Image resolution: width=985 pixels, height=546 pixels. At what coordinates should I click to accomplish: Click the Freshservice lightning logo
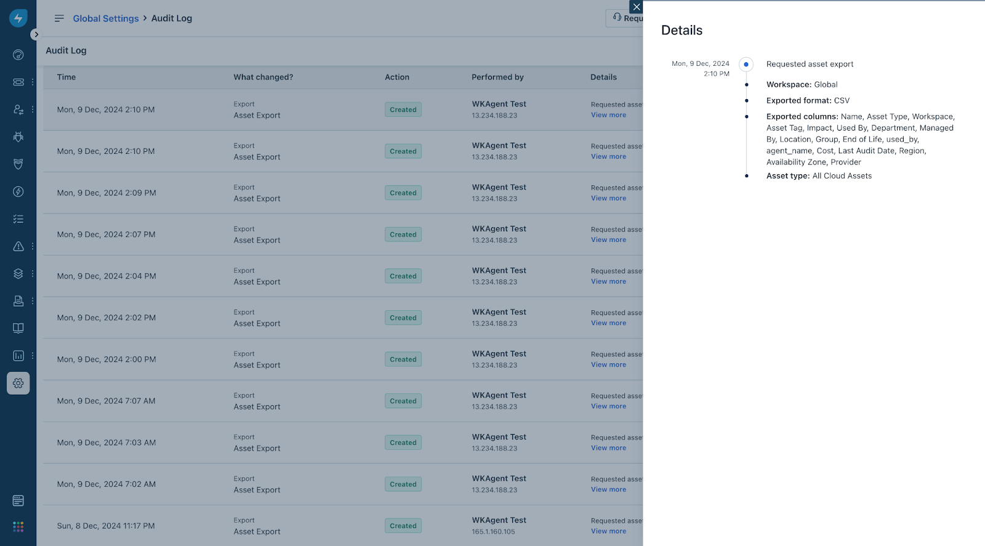[18, 18]
